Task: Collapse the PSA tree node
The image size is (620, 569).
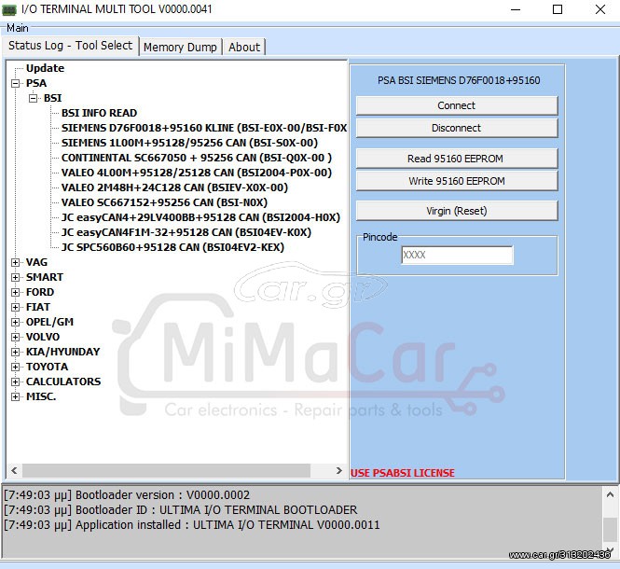Action: (16, 84)
